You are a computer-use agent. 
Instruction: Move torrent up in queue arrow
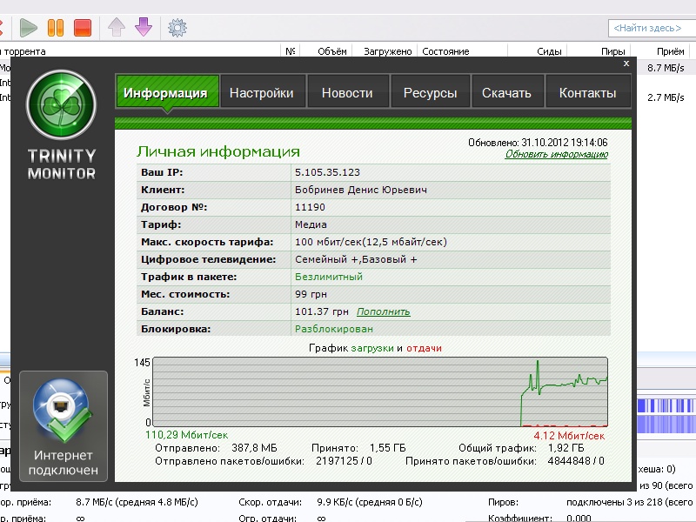(x=117, y=27)
